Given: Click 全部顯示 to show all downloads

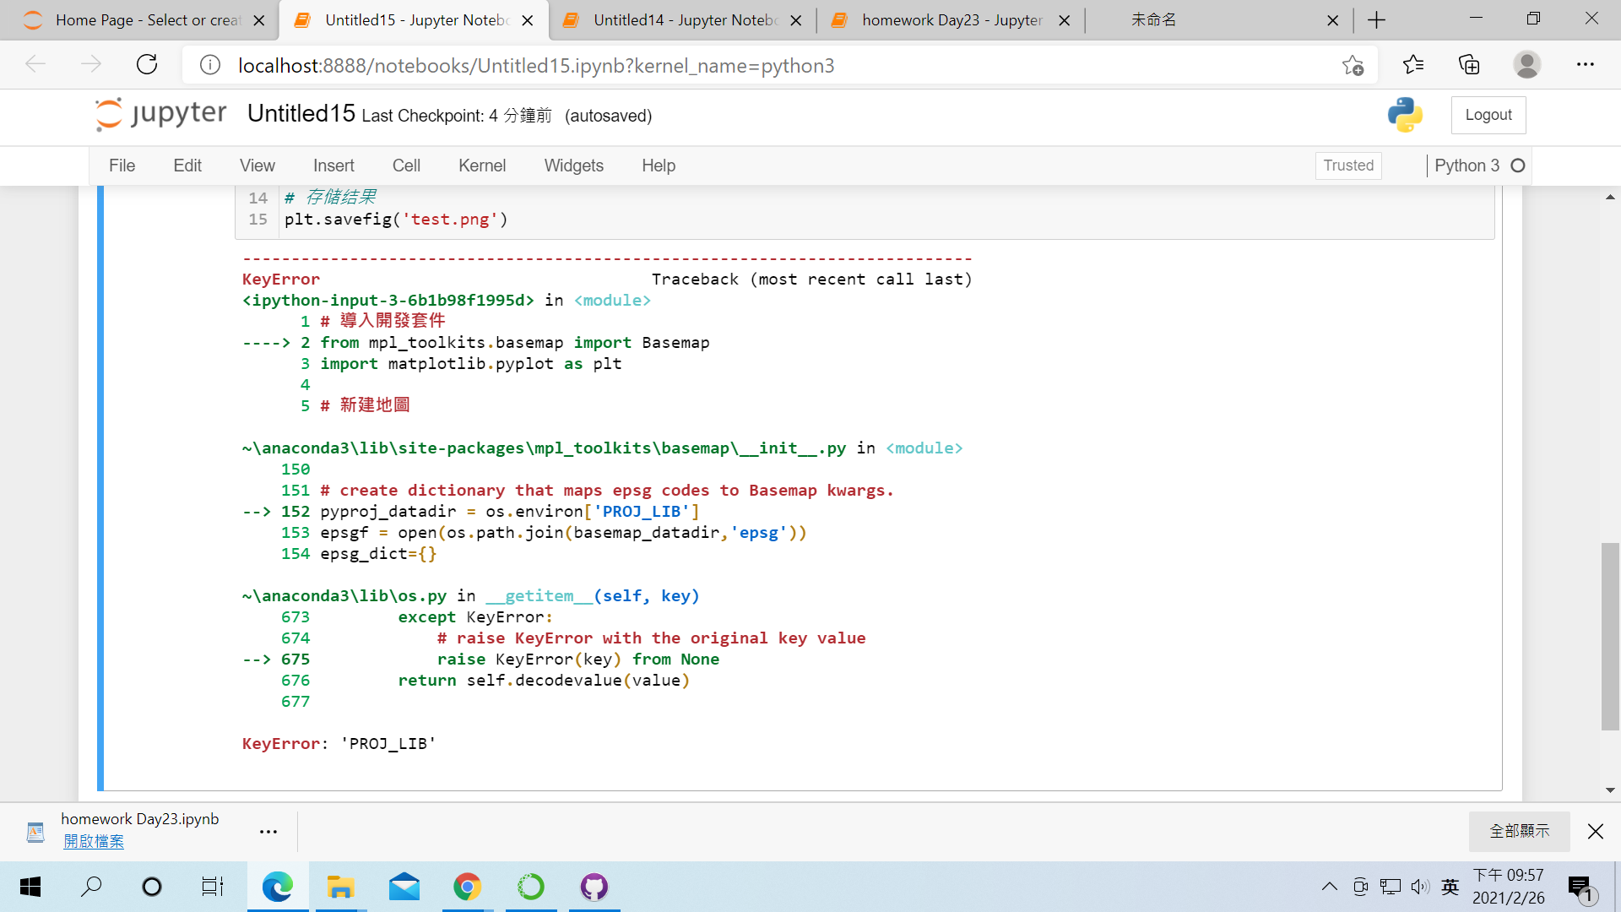Looking at the screenshot, I should click(x=1520, y=832).
